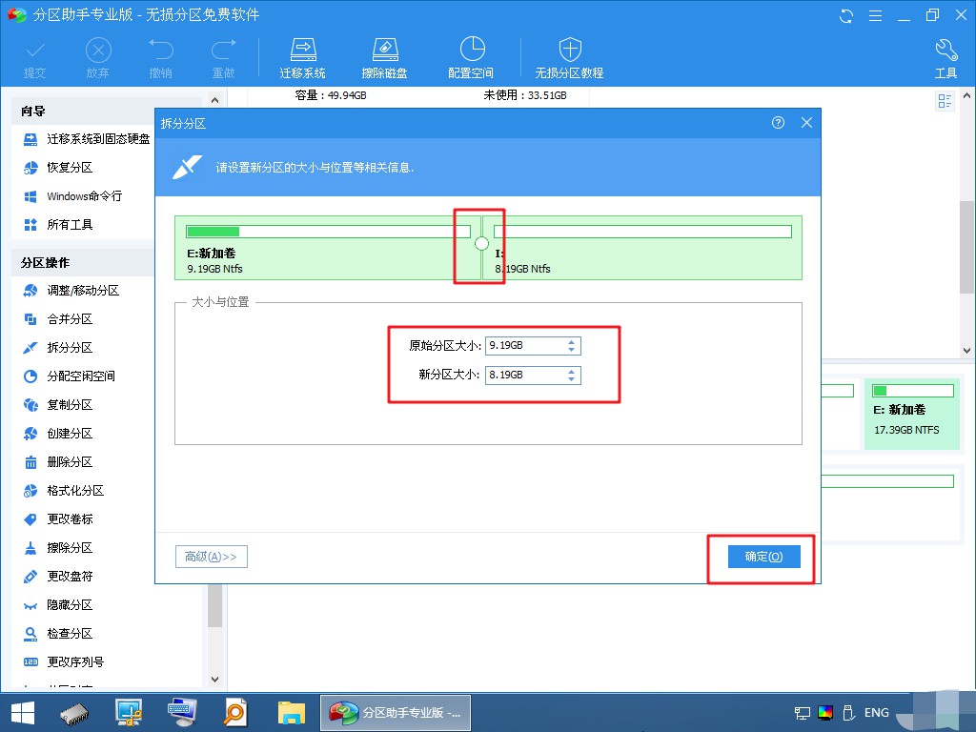Select 检查分区 operation
This screenshot has width=976, height=732.
[57, 634]
